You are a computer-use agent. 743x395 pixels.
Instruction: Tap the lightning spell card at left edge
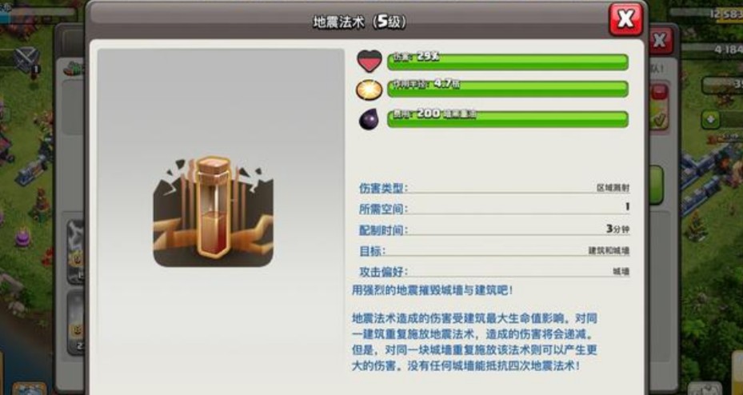coord(75,252)
